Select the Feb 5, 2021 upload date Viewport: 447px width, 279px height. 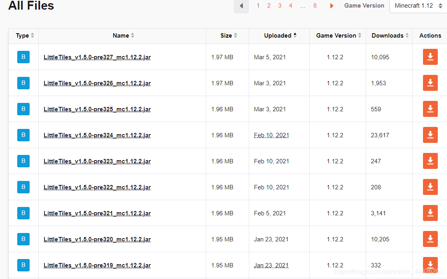point(270,213)
